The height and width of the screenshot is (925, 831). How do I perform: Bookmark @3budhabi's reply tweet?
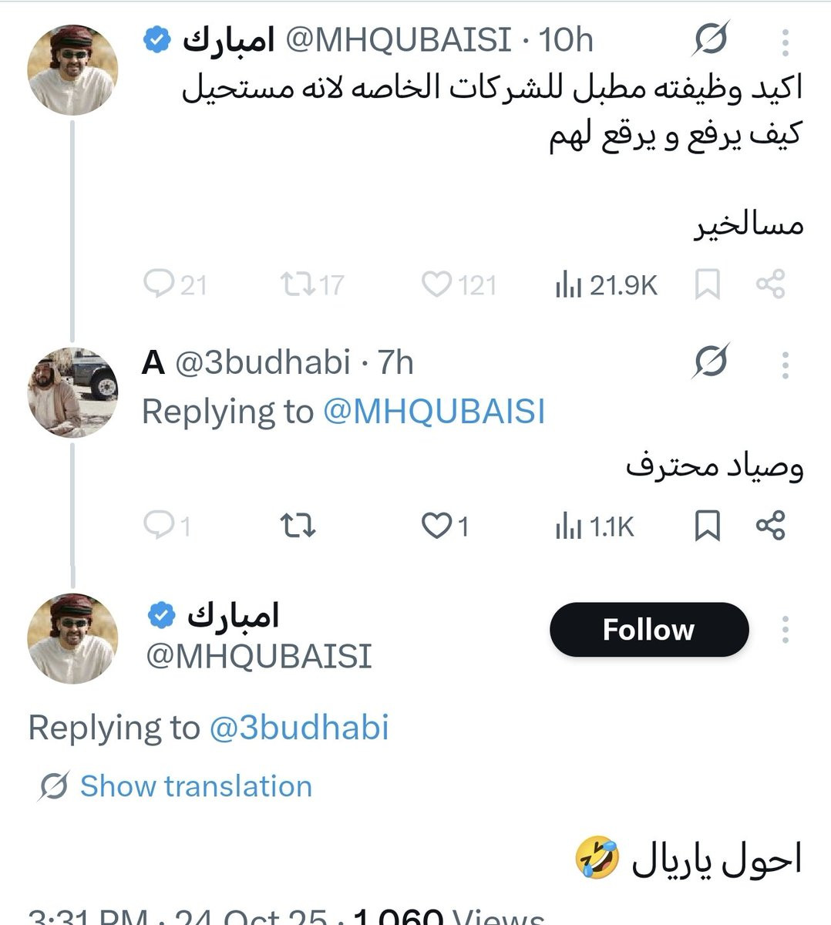[x=708, y=526]
